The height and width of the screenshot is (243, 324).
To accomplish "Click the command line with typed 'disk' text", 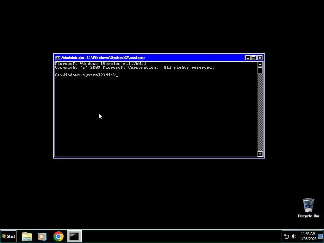I will (x=87, y=75).
